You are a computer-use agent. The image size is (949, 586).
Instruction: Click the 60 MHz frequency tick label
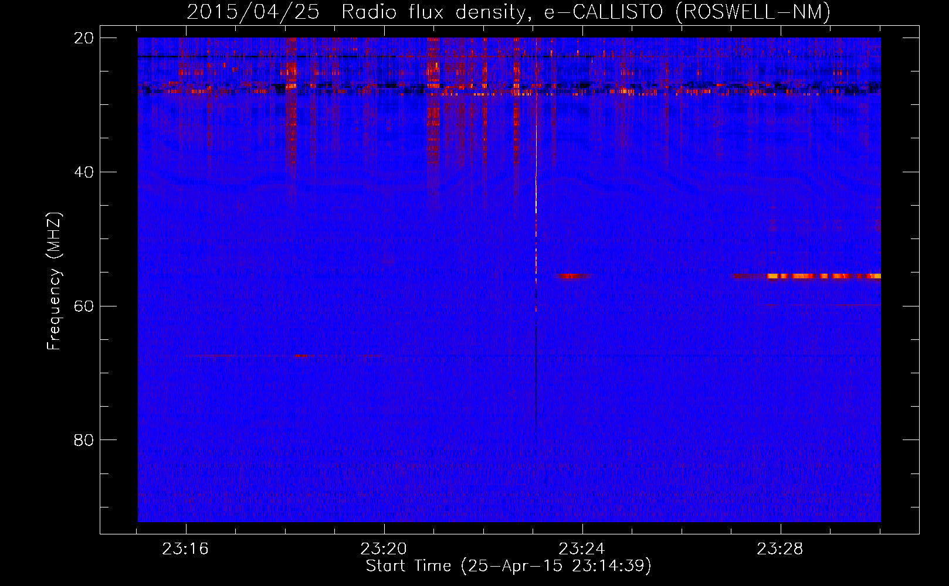point(84,306)
